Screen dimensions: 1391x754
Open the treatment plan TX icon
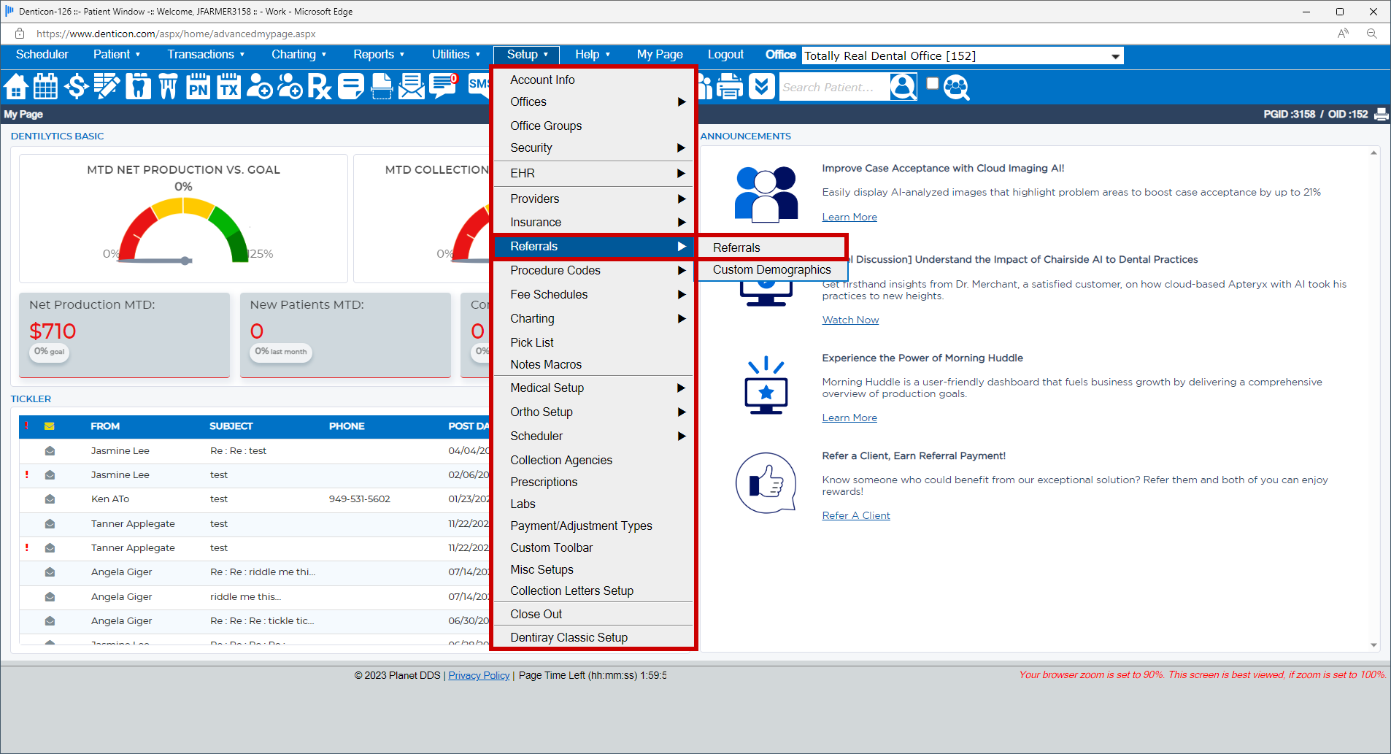228,86
